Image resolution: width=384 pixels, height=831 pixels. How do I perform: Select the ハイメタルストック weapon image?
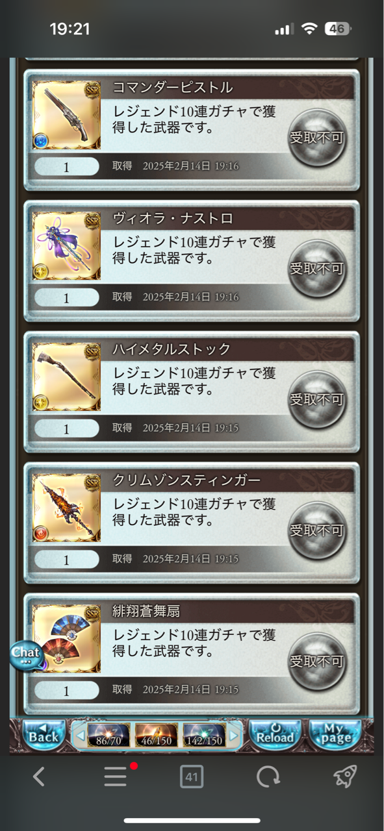coord(66,377)
